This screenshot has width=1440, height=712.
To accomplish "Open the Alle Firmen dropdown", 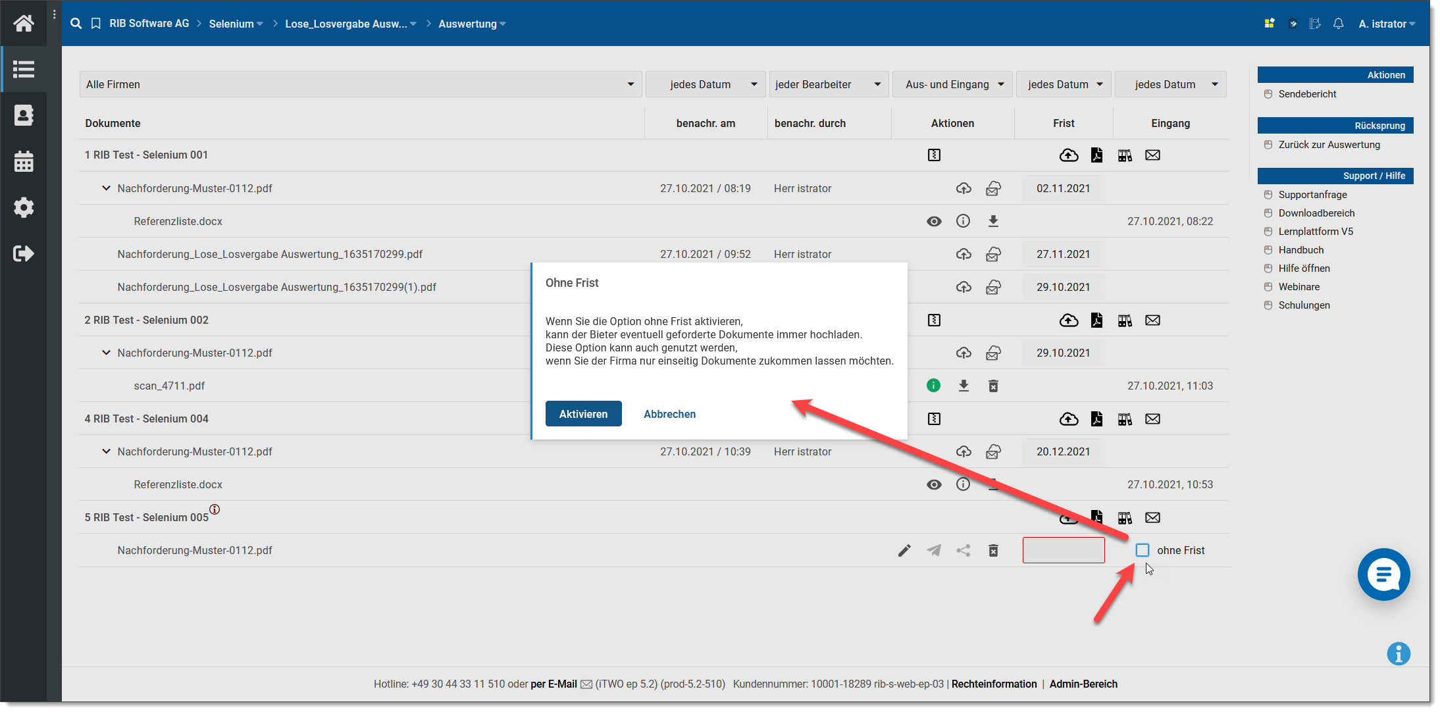I will (x=360, y=84).
